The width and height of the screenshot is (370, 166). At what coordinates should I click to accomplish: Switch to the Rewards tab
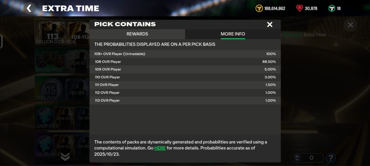(137, 34)
